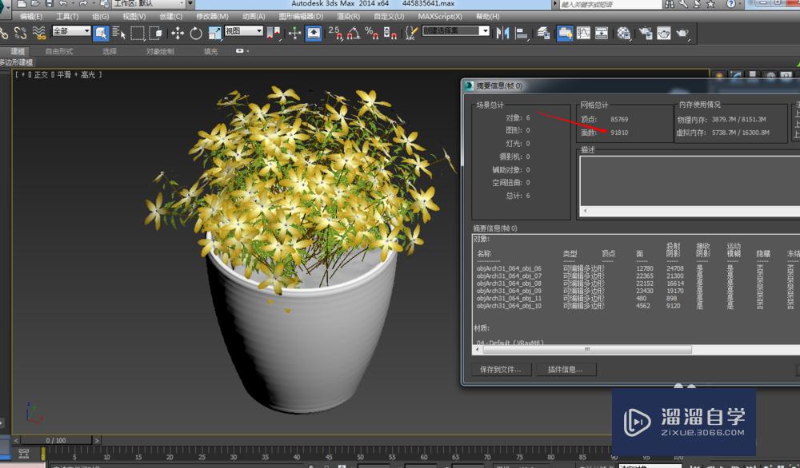Click the 保存到文件... button

501,370
